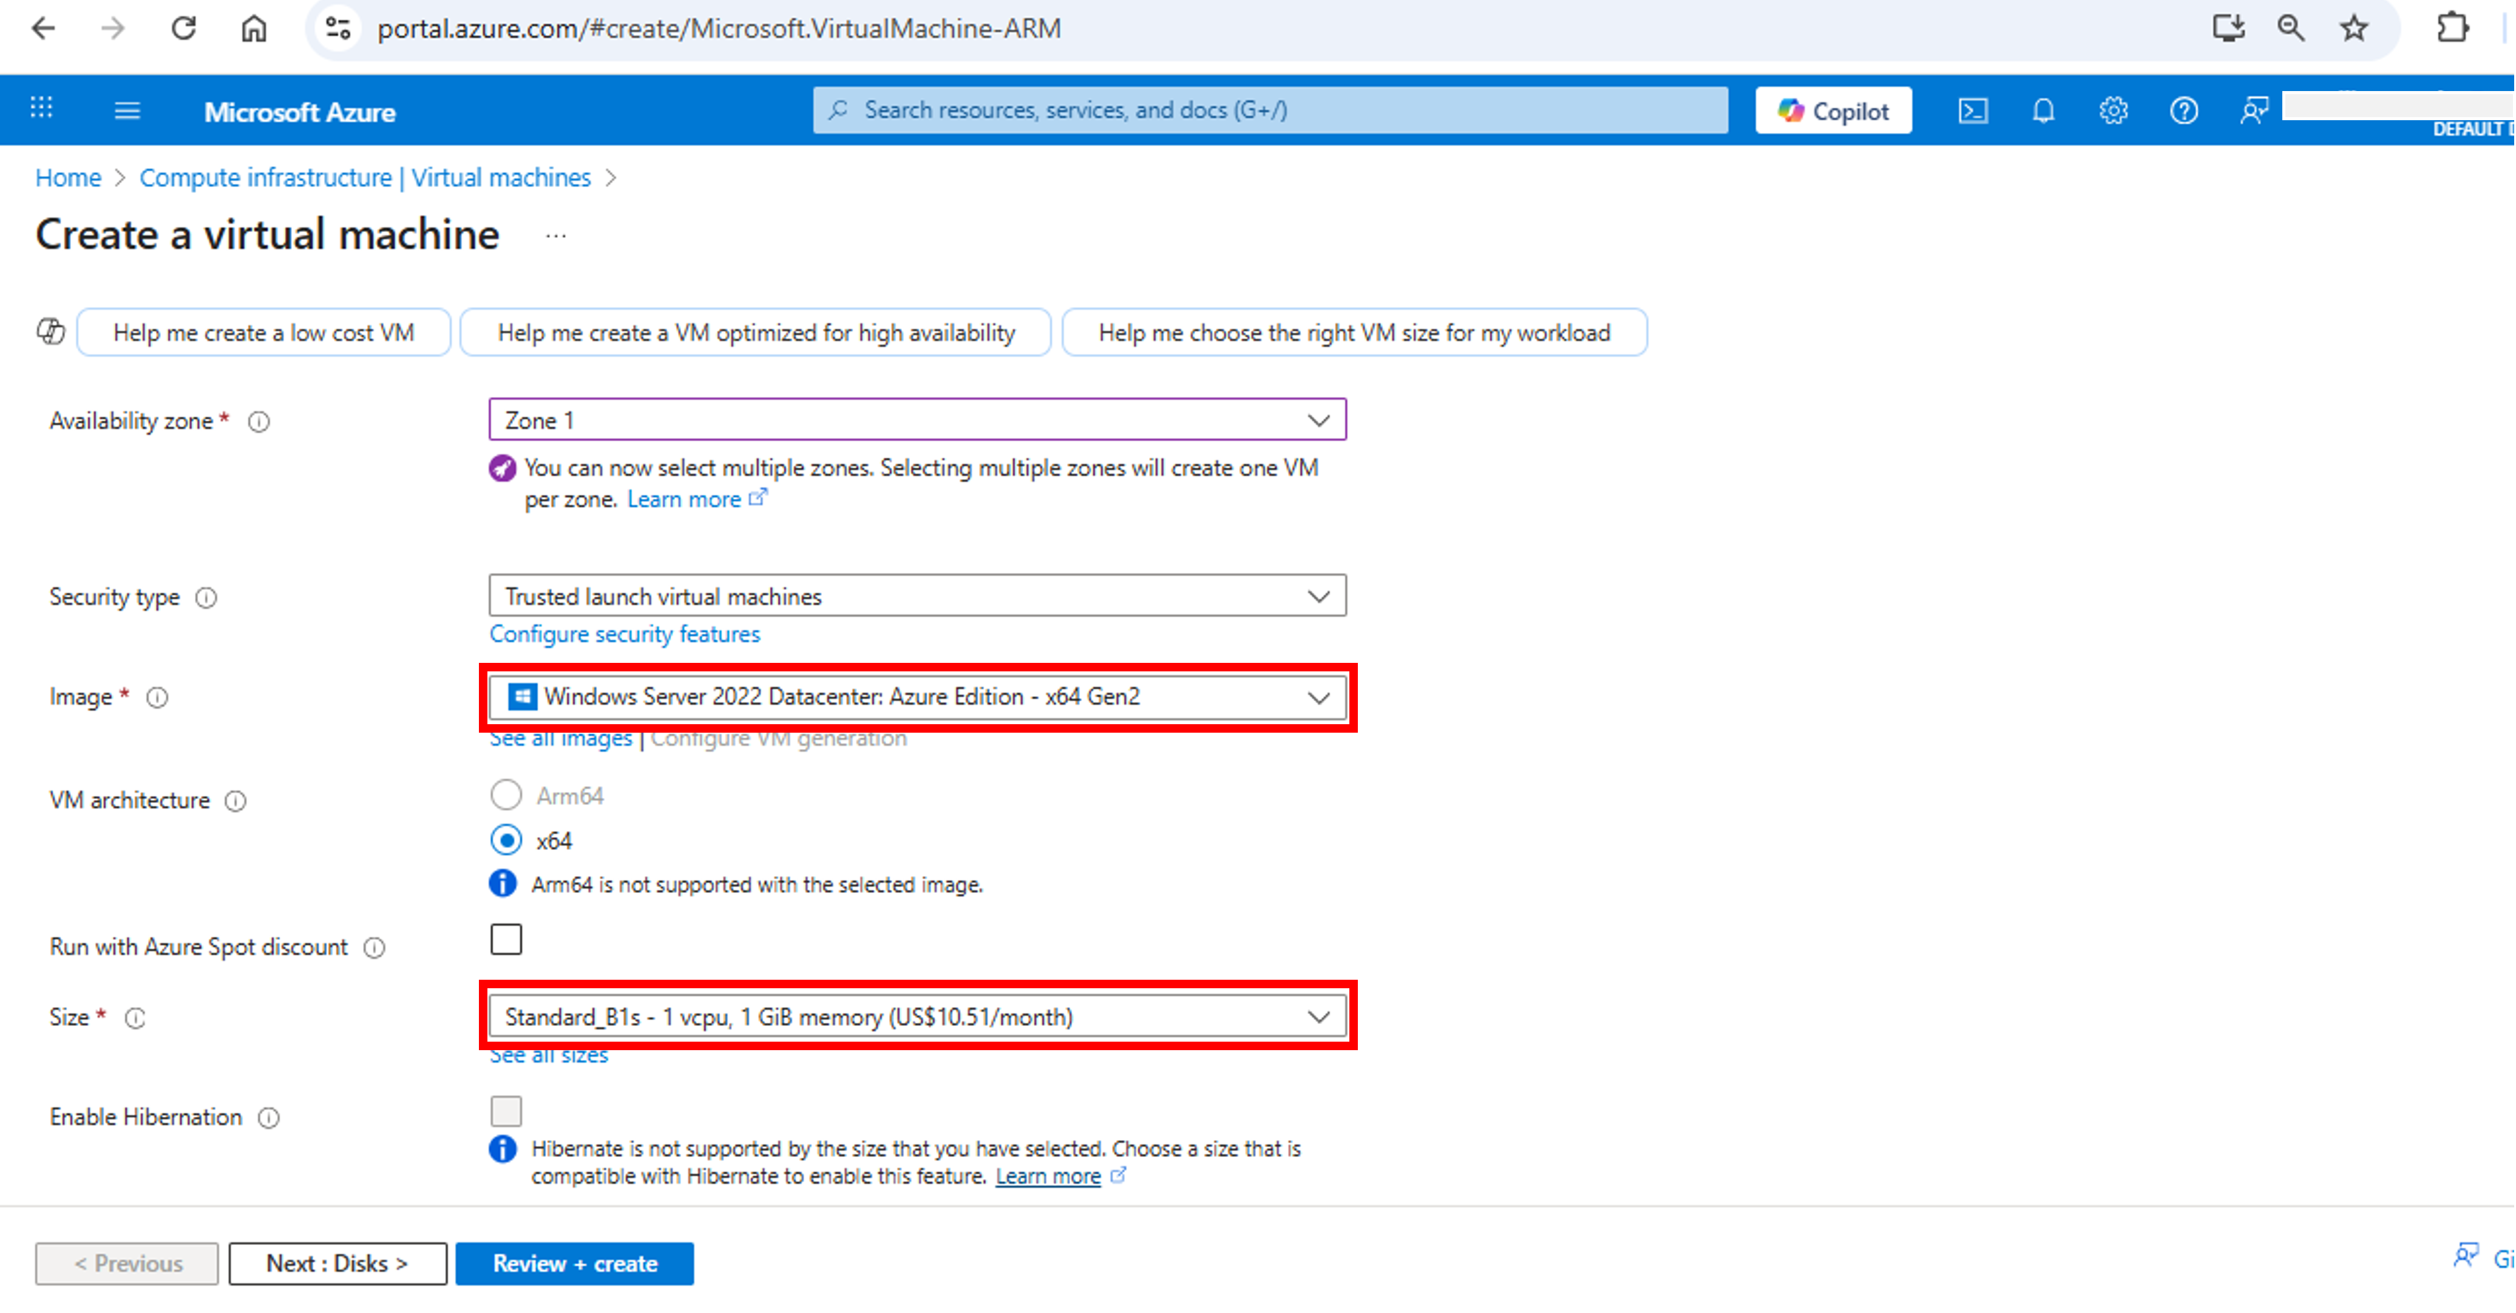Open the ellipsis menu beside the page title
The height and width of the screenshot is (1313, 2516).
557,234
